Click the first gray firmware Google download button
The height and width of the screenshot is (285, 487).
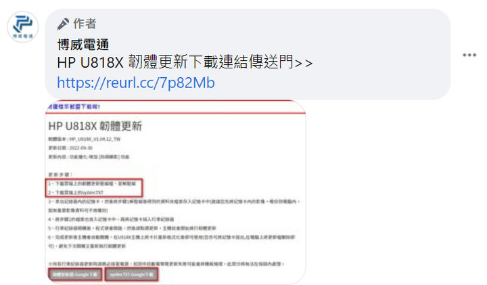tap(75, 274)
